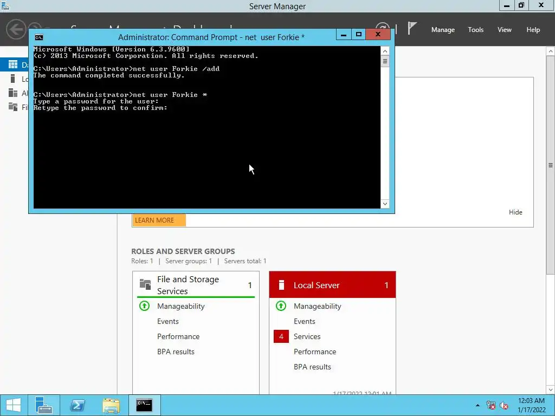Open File and Storage Manageability
555x416 pixels.
[x=181, y=306]
